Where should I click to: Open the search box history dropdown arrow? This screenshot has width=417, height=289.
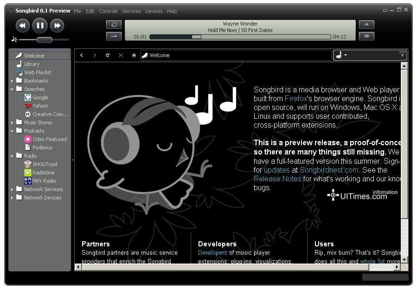pos(402,55)
